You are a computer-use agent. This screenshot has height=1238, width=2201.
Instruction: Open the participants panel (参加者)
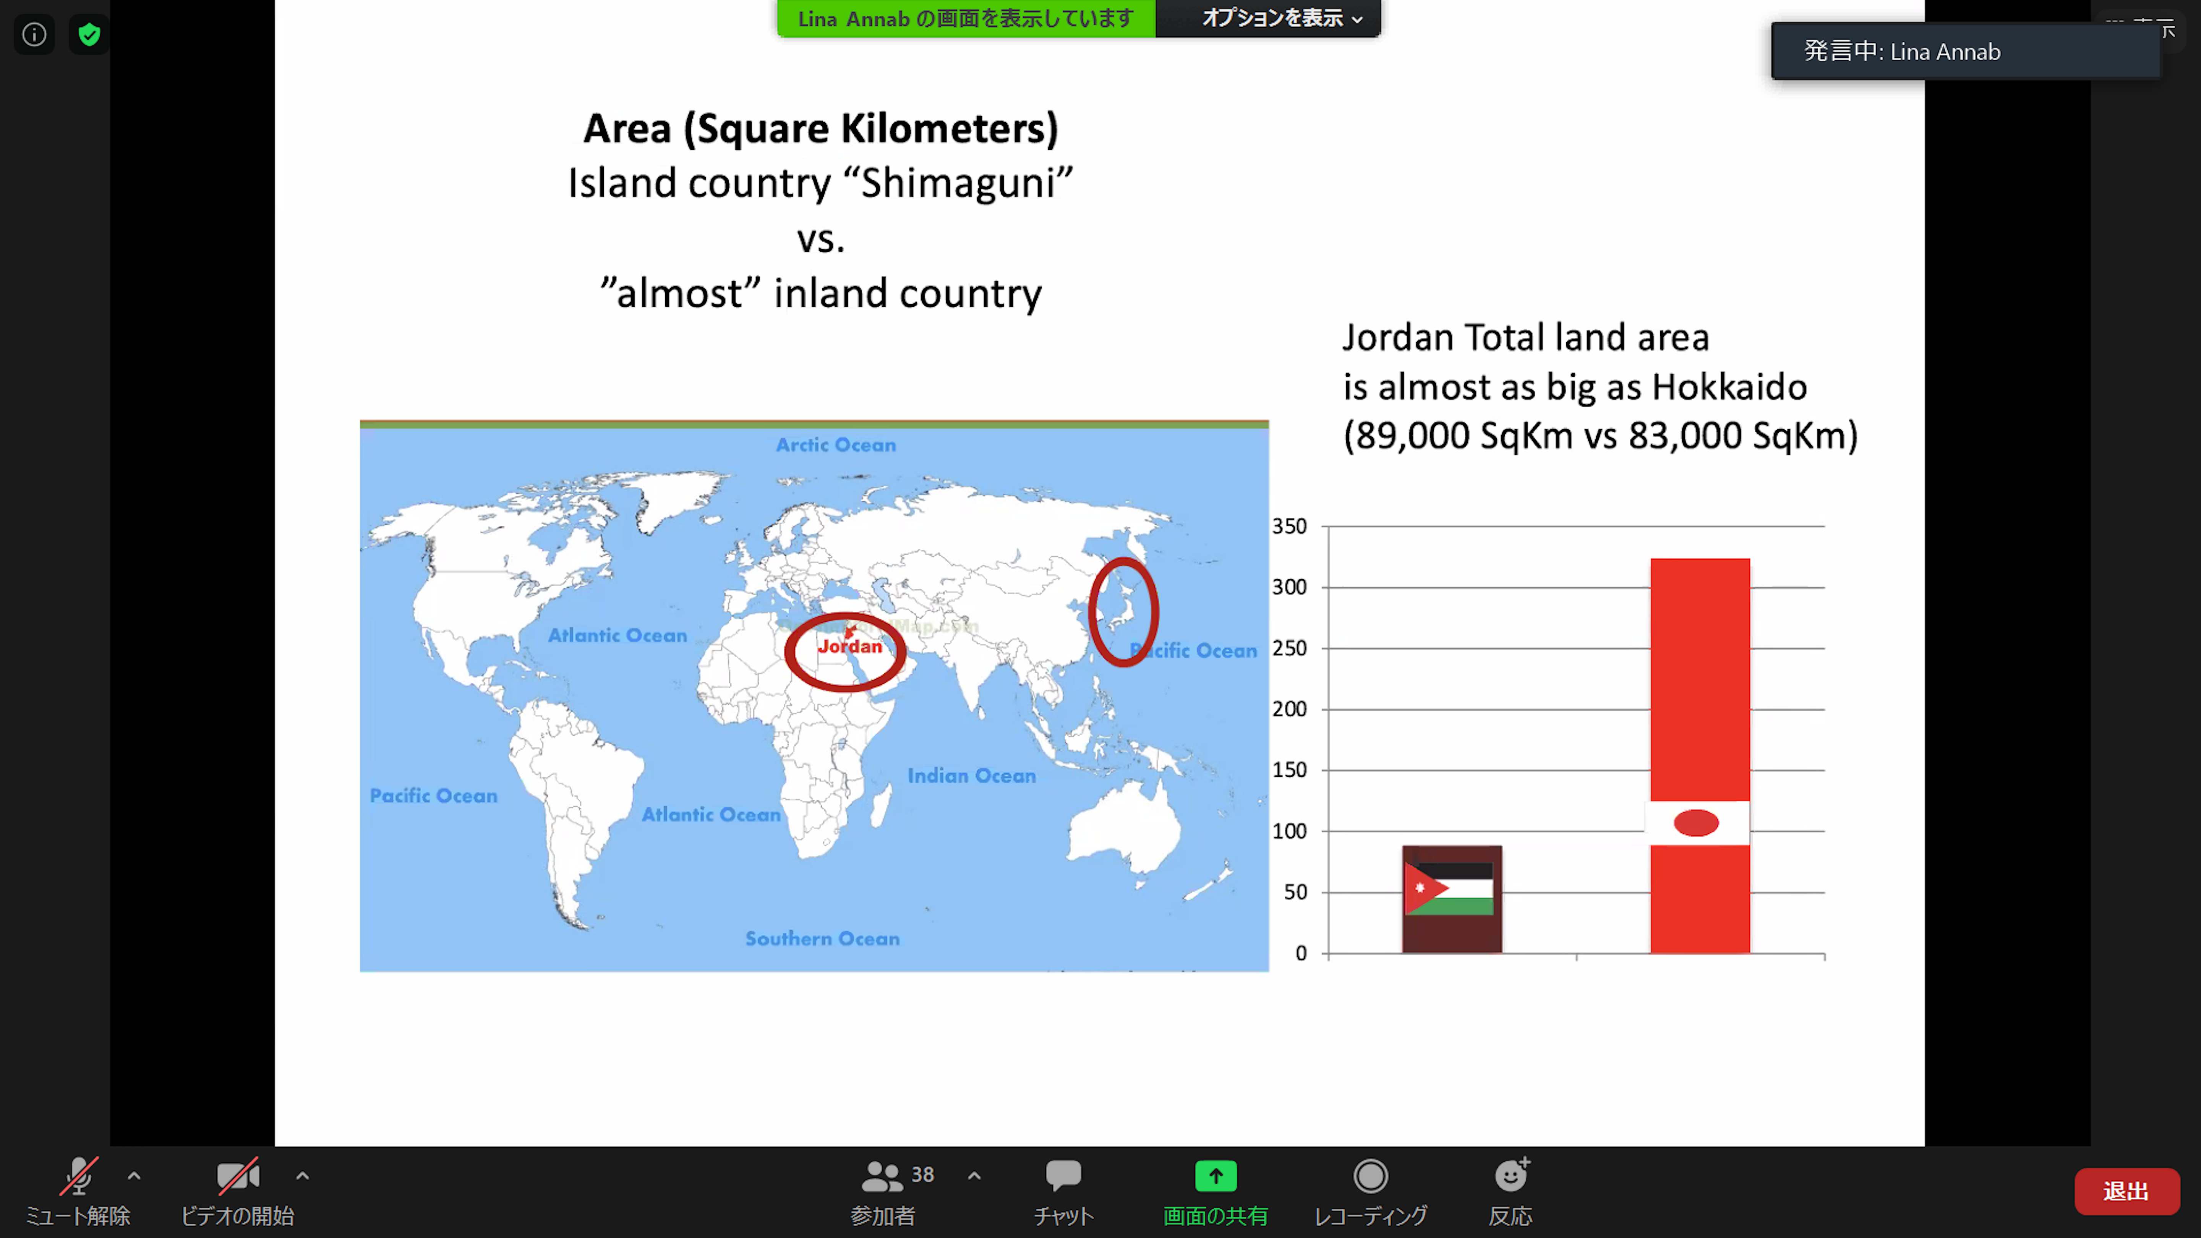883,1193
